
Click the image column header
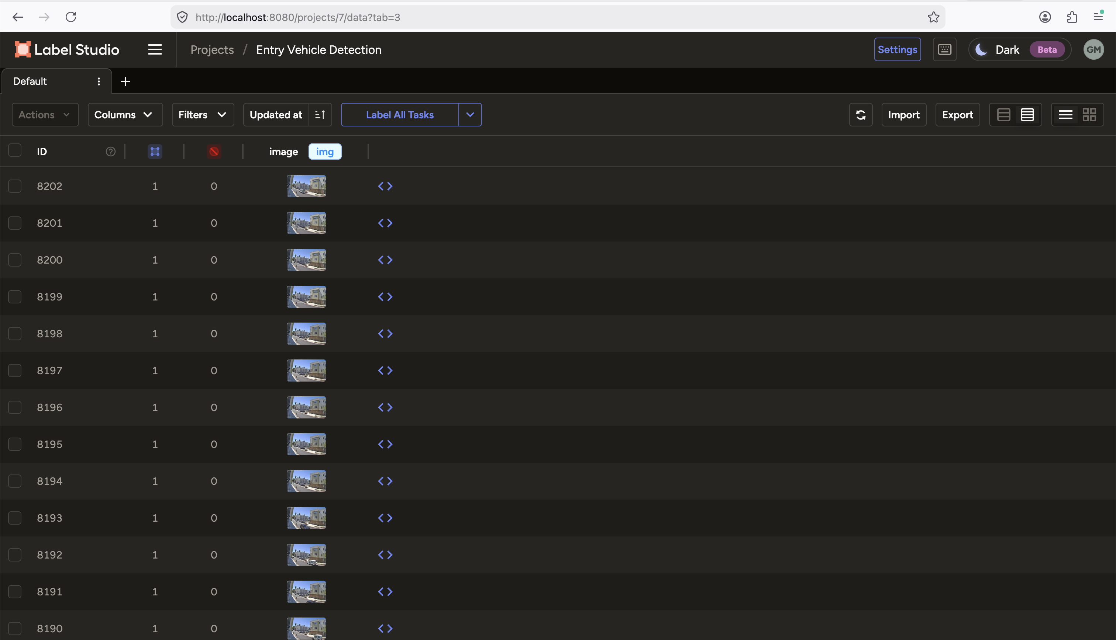pos(283,152)
